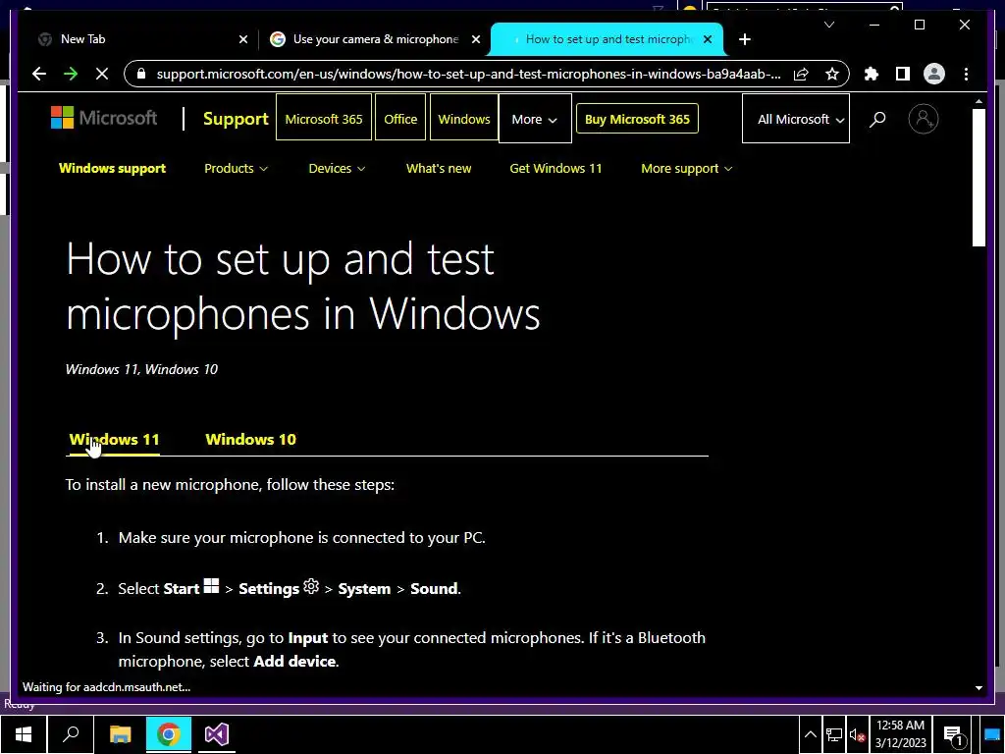Switch to the New Tab browser tab

coord(141,39)
